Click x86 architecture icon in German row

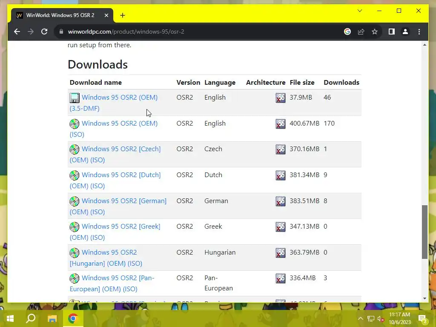point(280,201)
